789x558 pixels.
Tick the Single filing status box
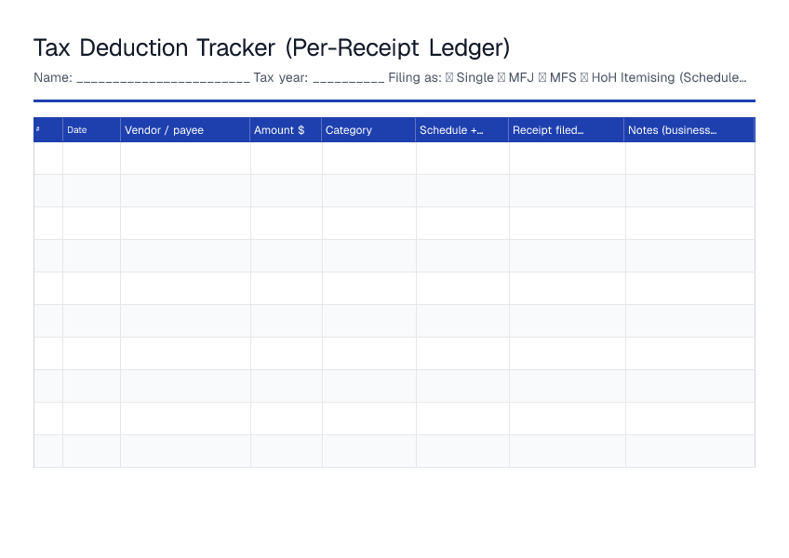(449, 77)
